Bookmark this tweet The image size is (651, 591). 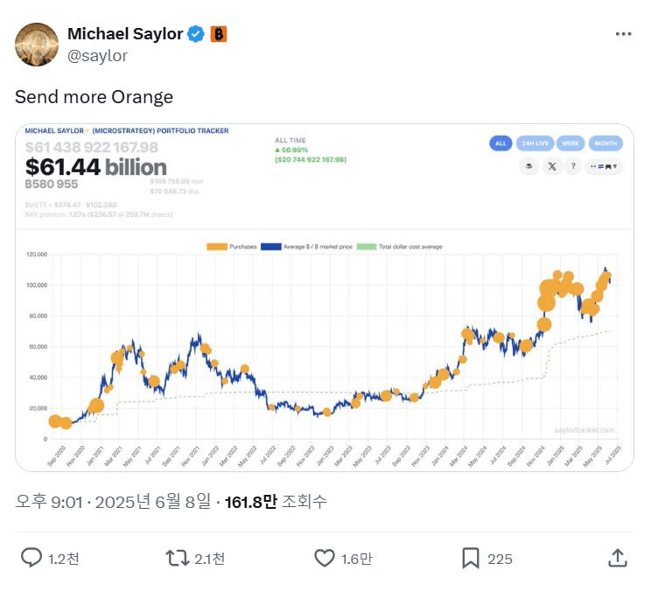coord(471,558)
